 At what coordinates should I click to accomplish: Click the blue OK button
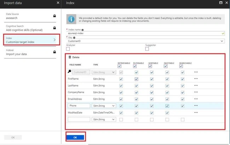(75, 137)
